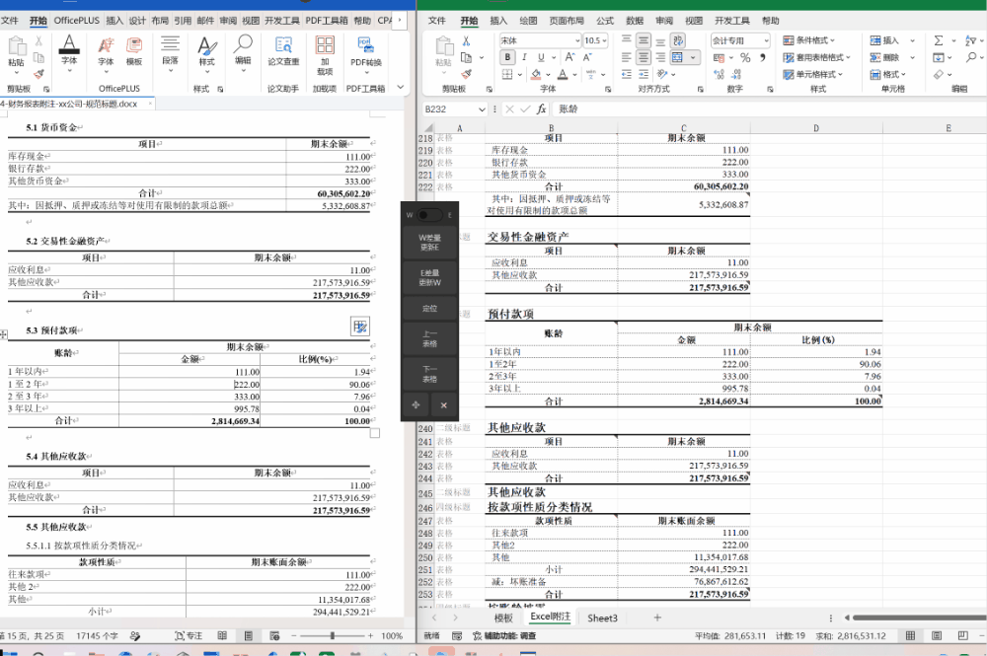Click 定位 button in floating panel

430,308
